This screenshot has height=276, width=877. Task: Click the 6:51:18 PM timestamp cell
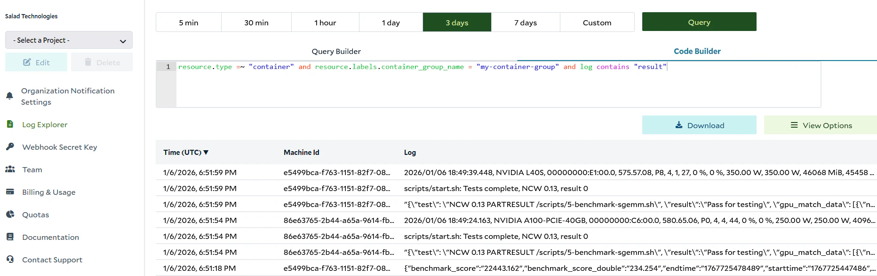point(199,268)
